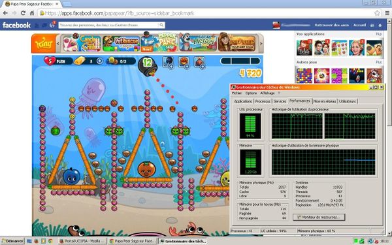The width and height of the screenshot is (392, 245).
Task: Open the Facebook messages icon
Action: point(44,25)
